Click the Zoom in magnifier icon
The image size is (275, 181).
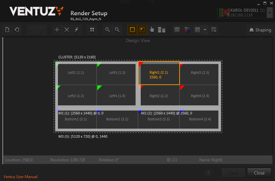(x=107, y=30)
